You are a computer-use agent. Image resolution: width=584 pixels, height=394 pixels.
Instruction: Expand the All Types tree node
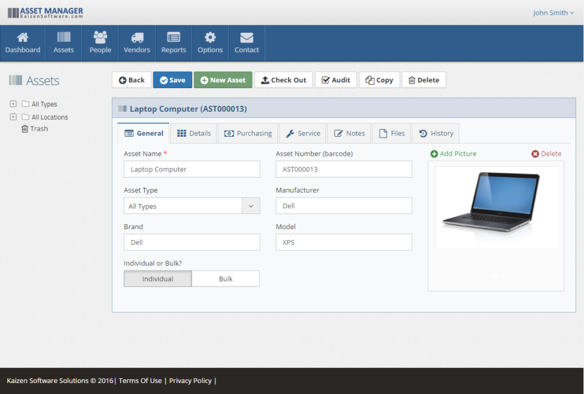click(12, 104)
